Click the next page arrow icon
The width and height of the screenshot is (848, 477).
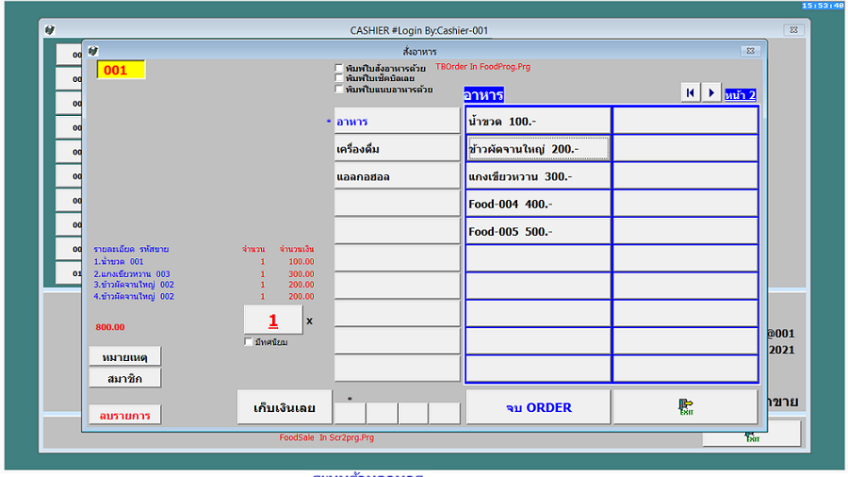click(x=711, y=92)
